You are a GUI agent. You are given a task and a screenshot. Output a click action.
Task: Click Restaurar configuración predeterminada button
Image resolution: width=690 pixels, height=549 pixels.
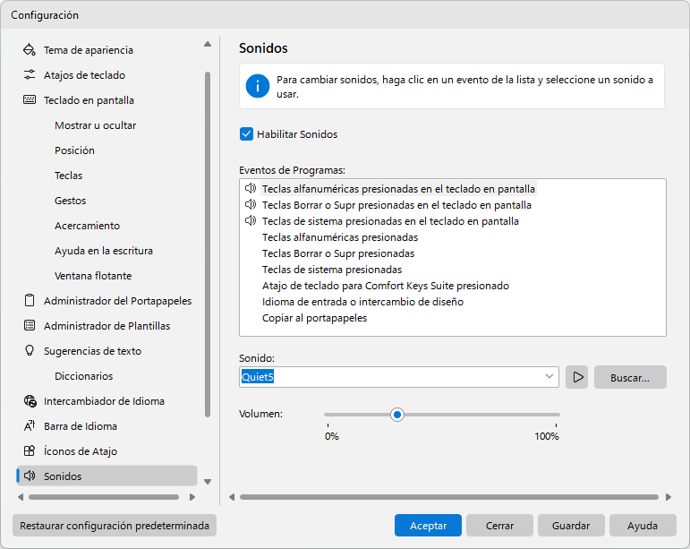[115, 525]
